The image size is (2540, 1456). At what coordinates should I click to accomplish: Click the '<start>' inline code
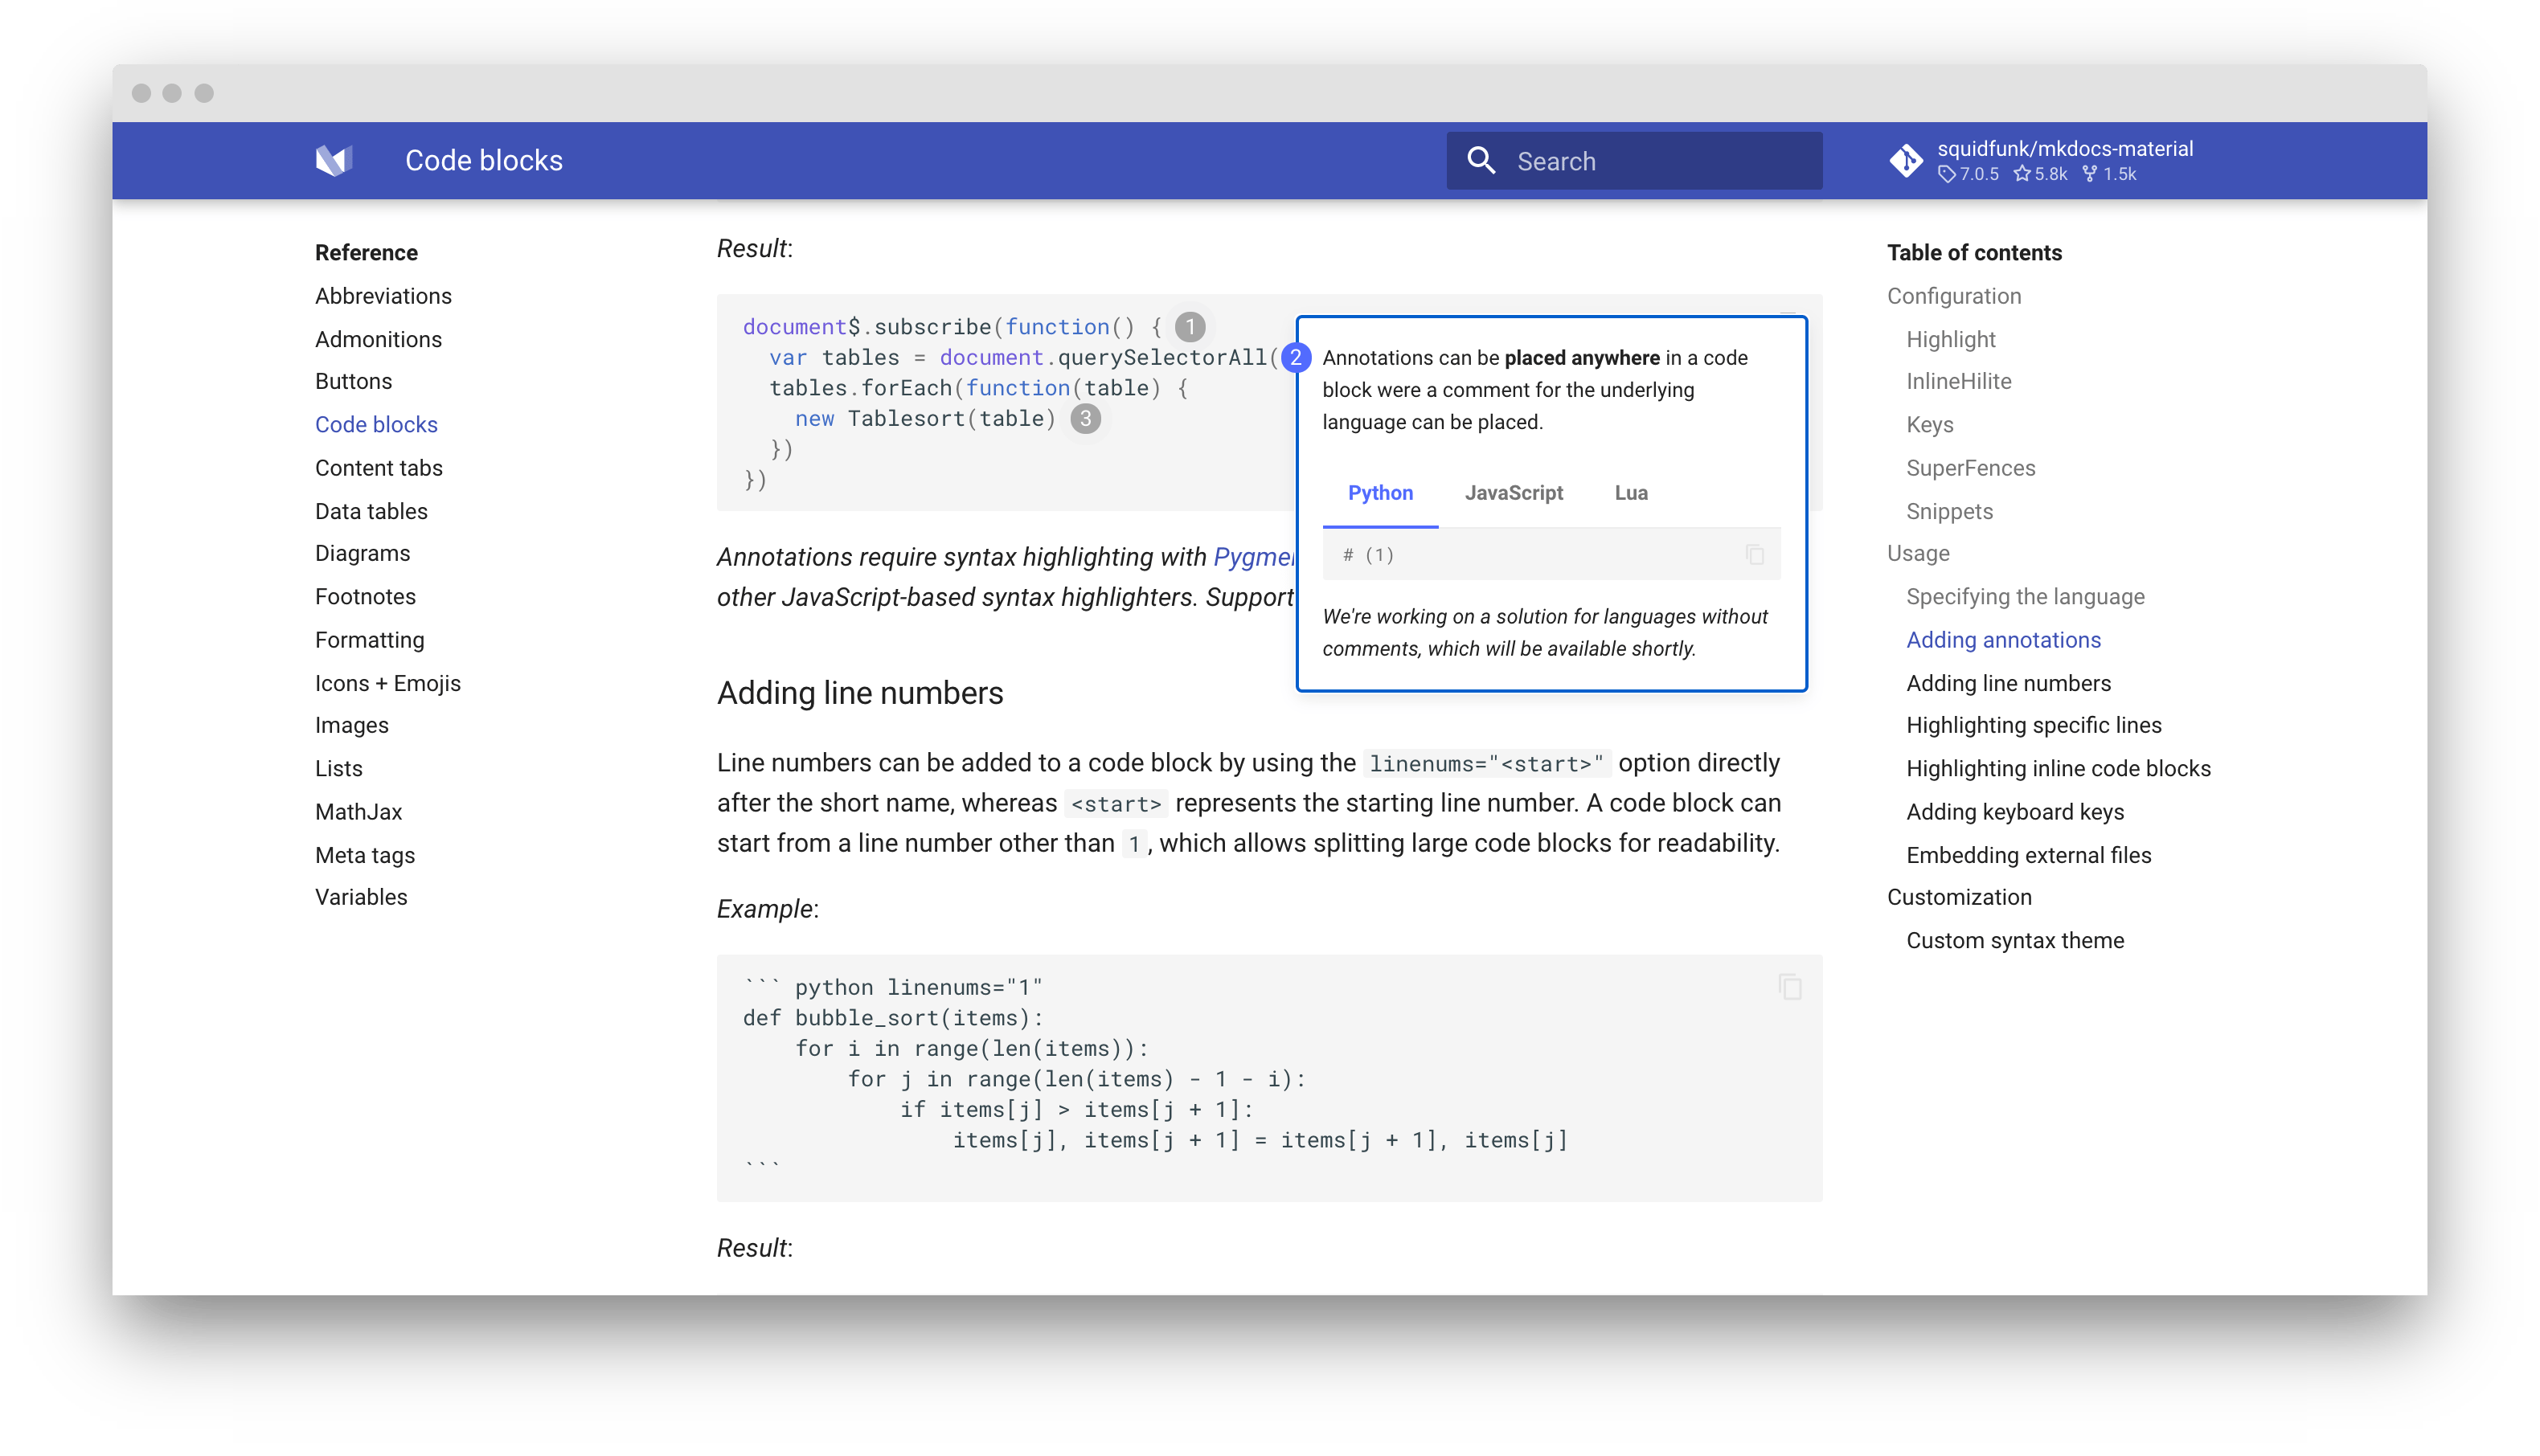[1116, 804]
